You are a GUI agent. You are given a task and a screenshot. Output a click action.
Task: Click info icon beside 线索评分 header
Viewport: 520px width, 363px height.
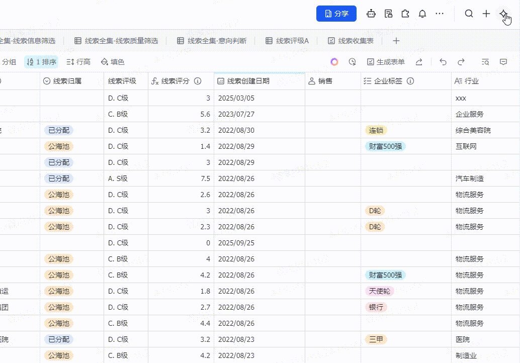coord(198,81)
